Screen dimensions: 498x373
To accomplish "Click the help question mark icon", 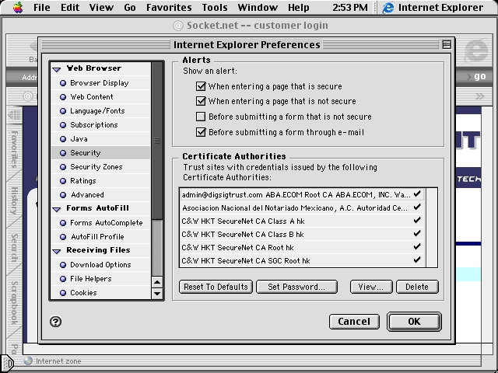I will (55, 322).
